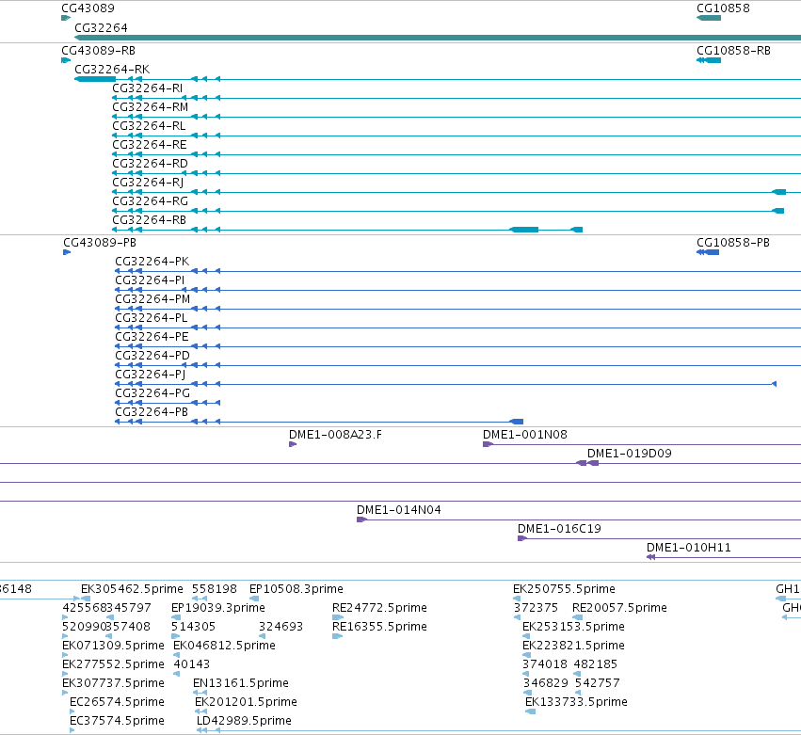
Task: Open EST EC26574.5prime
Action: [x=117, y=702]
